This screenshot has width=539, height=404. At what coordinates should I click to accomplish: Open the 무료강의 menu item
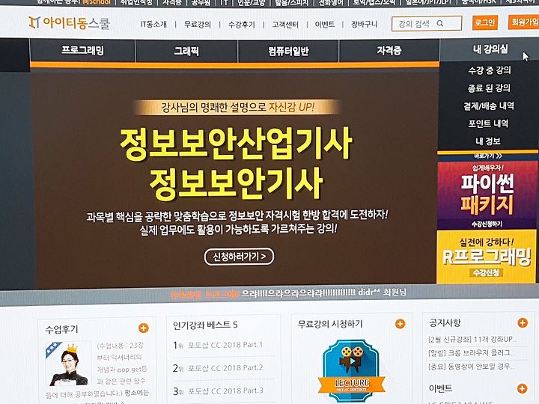click(198, 25)
